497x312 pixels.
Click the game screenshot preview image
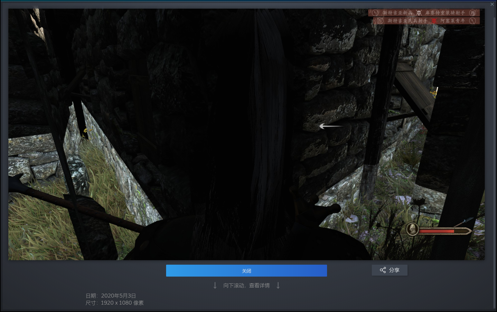click(x=246, y=134)
